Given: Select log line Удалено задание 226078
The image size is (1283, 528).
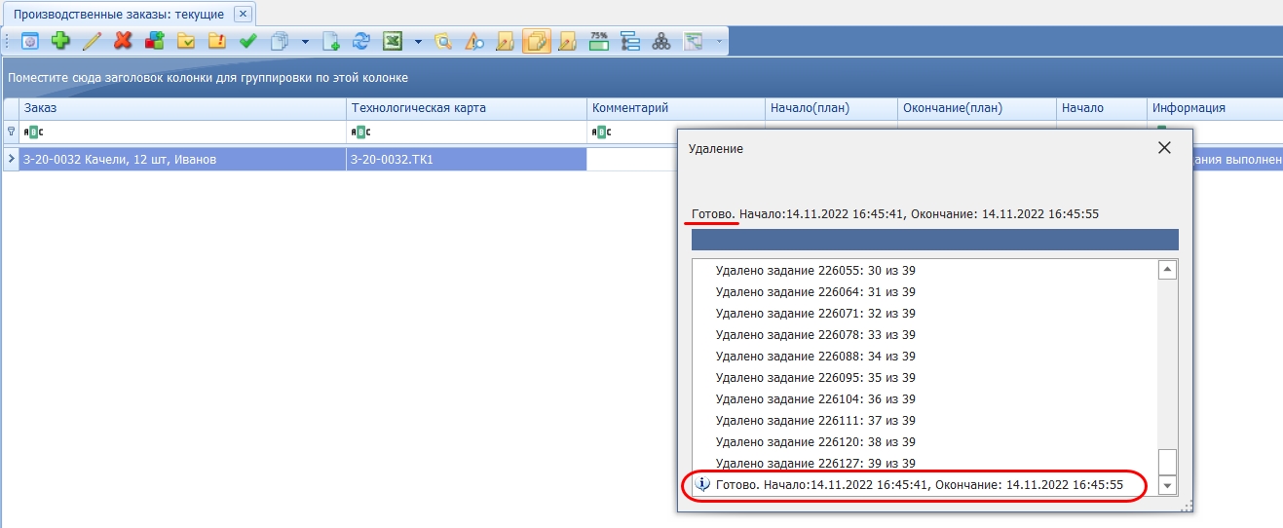Looking at the screenshot, I should (815, 334).
